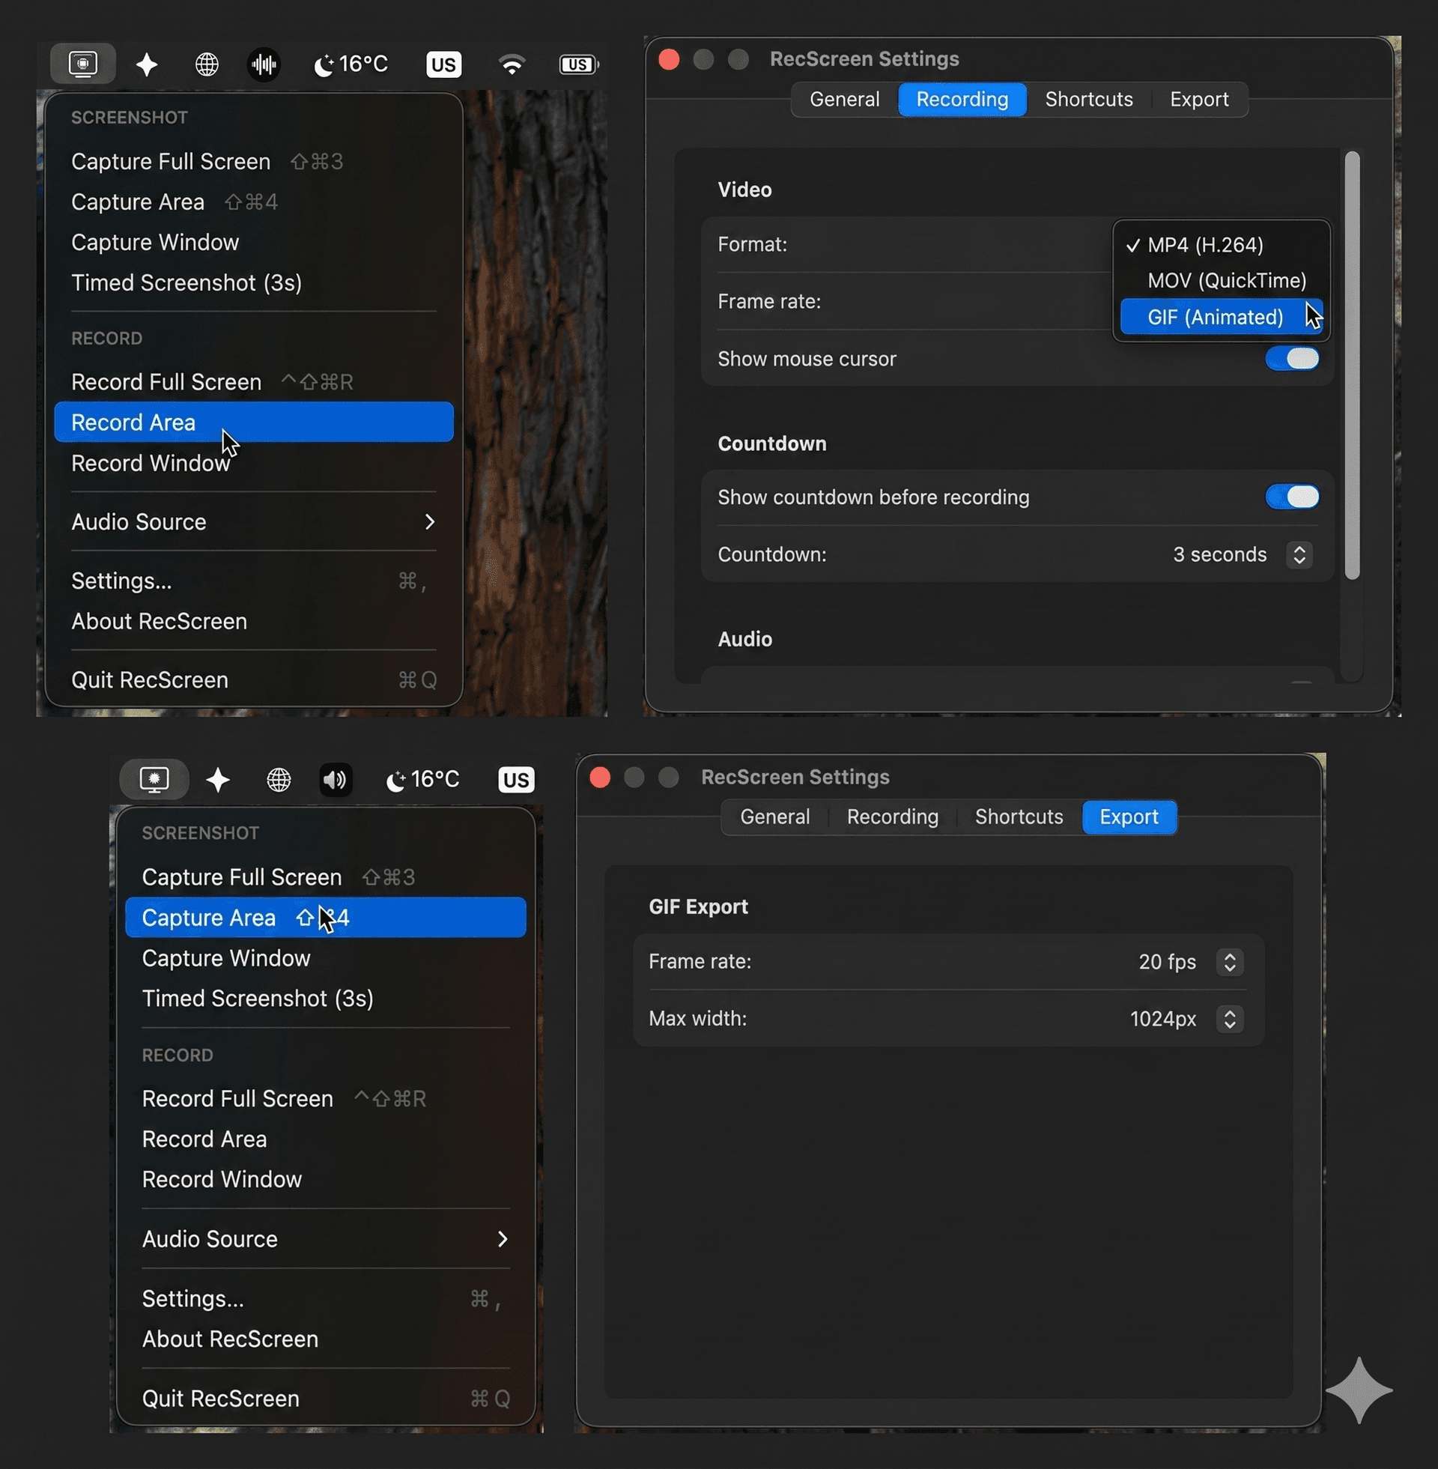Open the 16°C weather item in bottom menu bar
The image size is (1438, 1469).
(x=423, y=779)
